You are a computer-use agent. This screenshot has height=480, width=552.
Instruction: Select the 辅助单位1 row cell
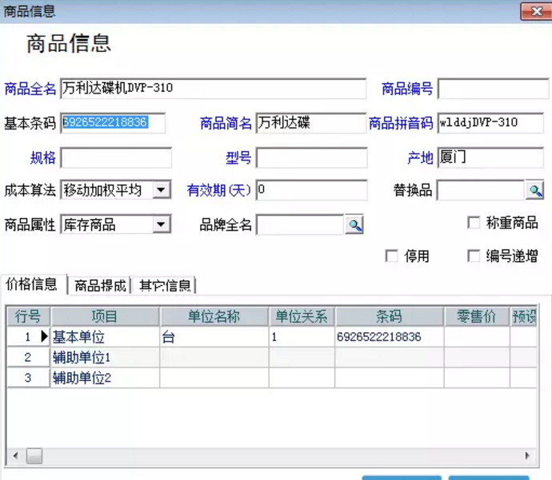pos(105,358)
